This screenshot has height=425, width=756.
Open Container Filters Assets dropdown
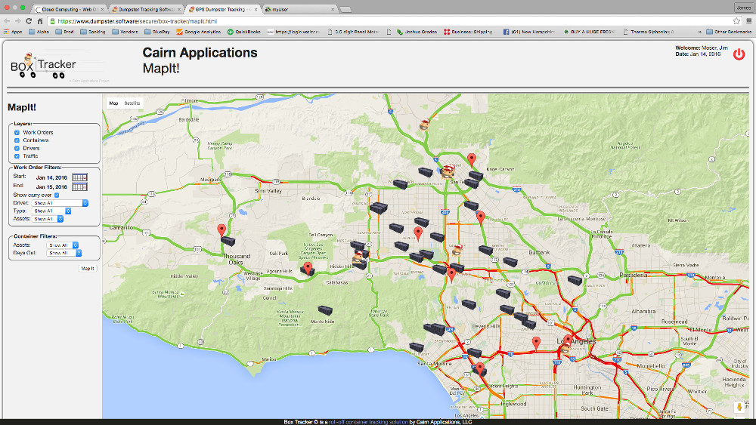(x=63, y=245)
